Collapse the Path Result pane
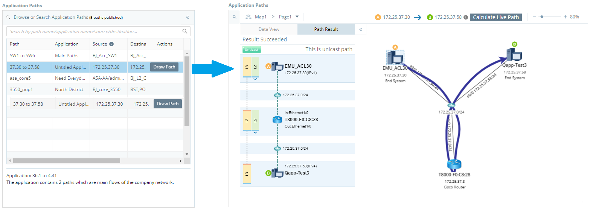Viewport: 590px width, 211px height. click(x=360, y=29)
